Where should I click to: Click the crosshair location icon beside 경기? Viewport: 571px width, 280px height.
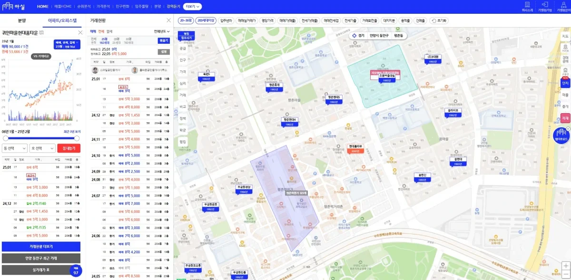(354, 36)
